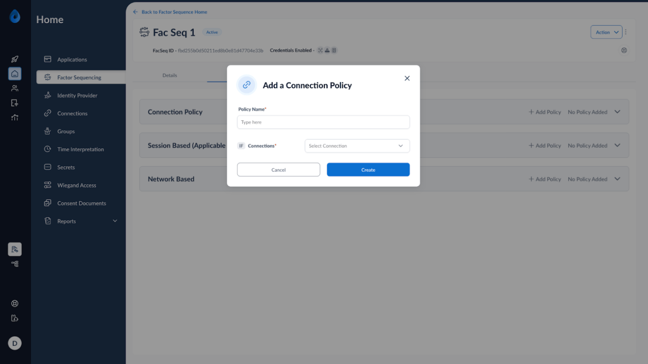Open the users icon in left rail

[15, 88]
